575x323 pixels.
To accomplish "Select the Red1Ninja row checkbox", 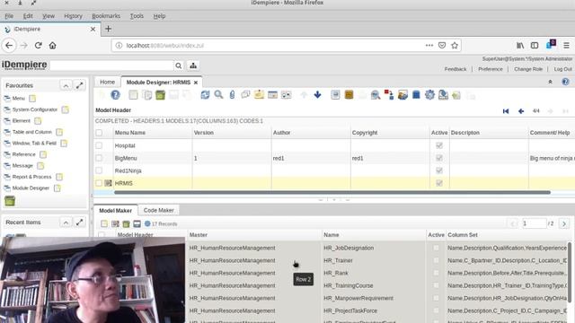I will point(99,170).
